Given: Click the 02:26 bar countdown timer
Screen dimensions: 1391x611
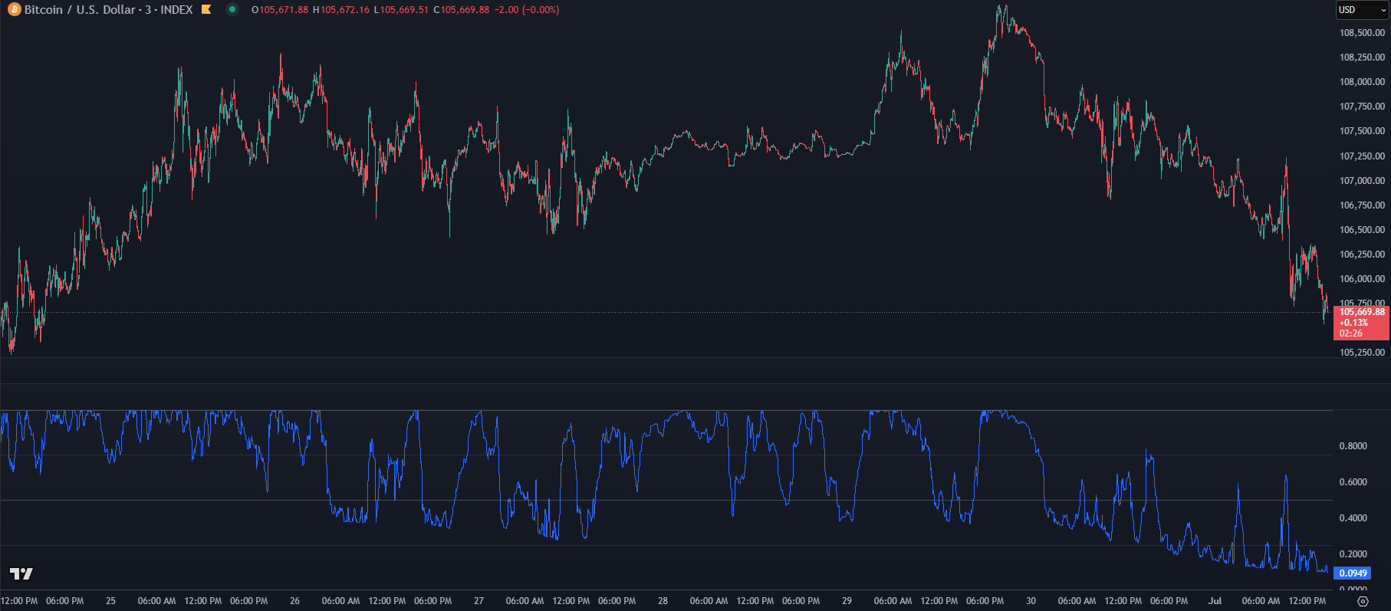Looking at the screenshot, I should click(1350, 333).
